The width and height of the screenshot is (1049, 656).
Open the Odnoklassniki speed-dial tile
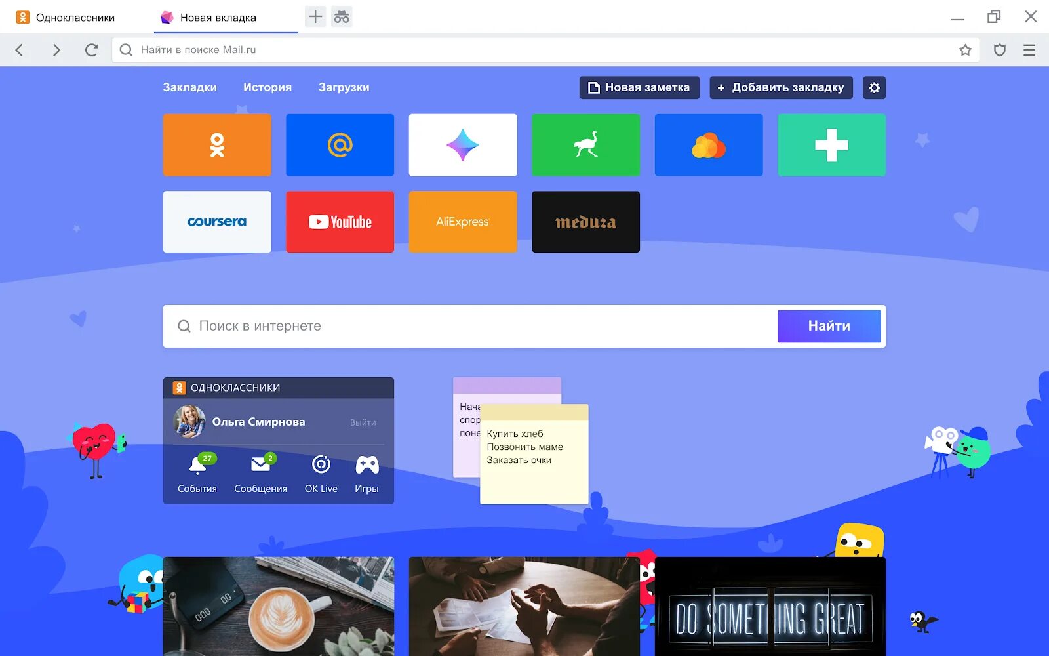click(x=217, y=145)
